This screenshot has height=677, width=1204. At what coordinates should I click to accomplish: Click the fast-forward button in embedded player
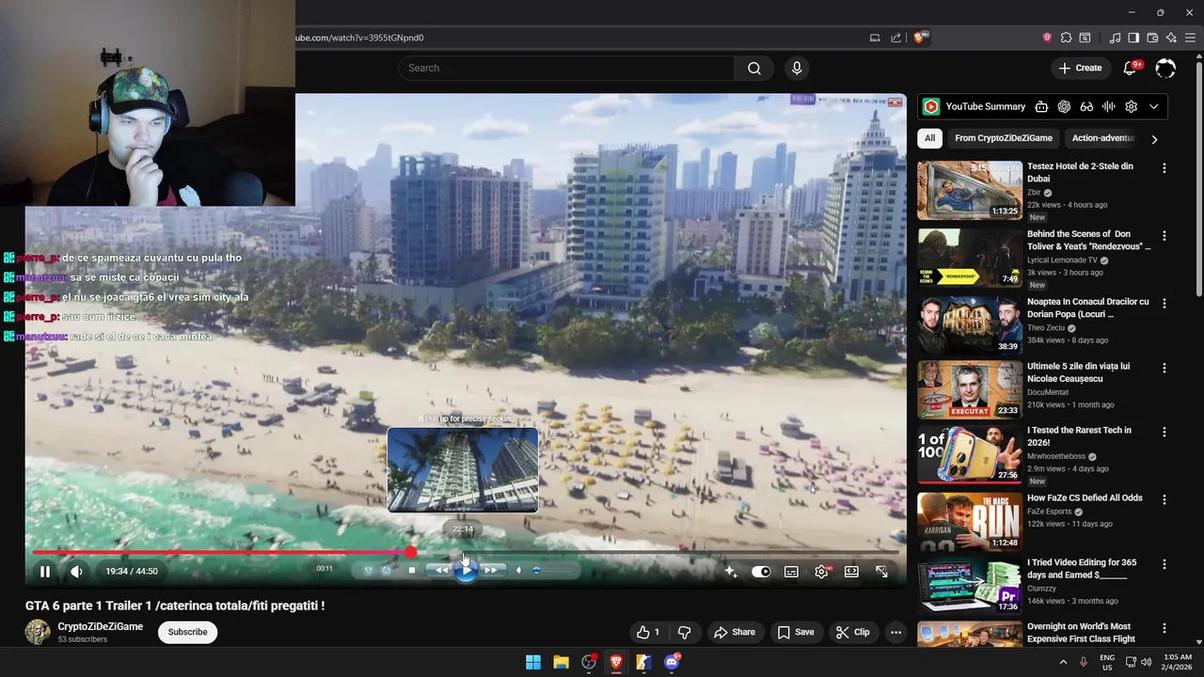(x=490, y=570)
